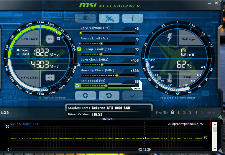Select profile slot 2
Viewport: 225px width, 155px height.
pyautogui.click(x=184, y=112)
